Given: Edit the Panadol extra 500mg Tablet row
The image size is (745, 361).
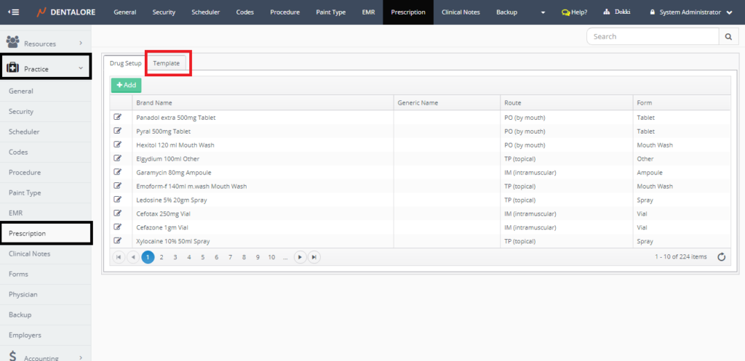Looking at the screenshot, I should pyautogui.click(x=118, y=117).
